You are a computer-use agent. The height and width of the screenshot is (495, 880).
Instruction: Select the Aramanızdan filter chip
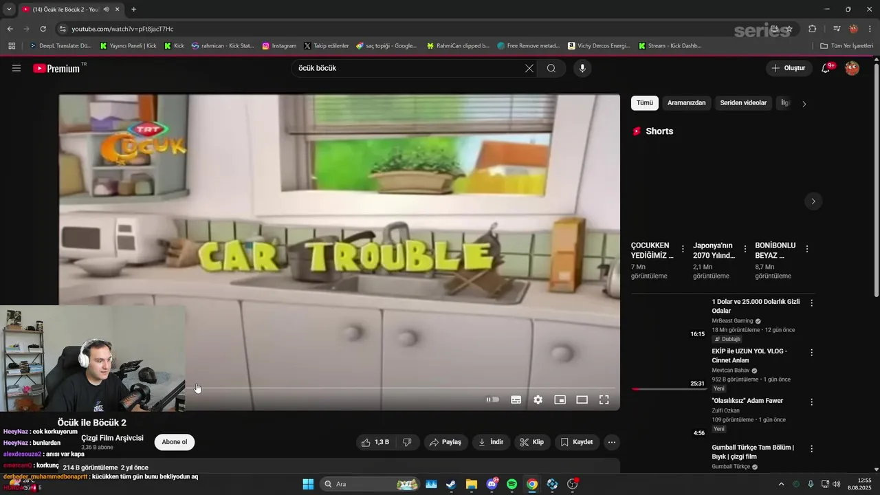[686, 103]
